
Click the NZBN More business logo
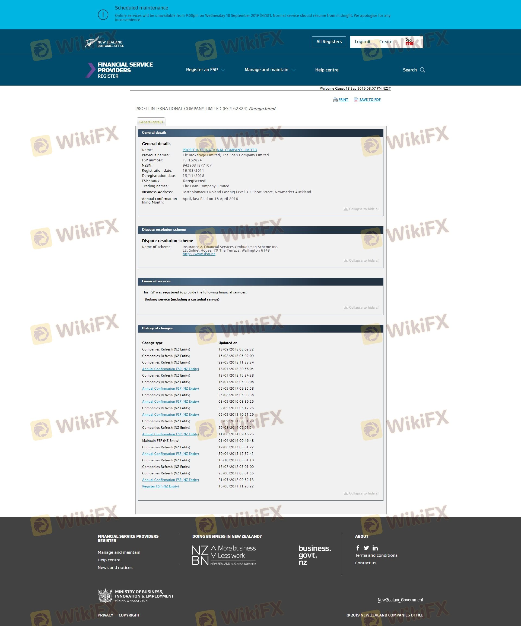[x=224, y=555]
